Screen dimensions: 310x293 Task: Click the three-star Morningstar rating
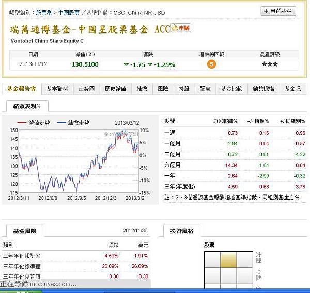pos(270,64)
